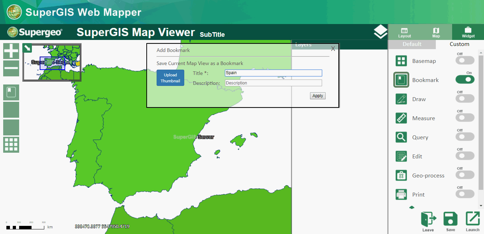Image resolution: width=484 pixels, height=234 pixels.
Task: Click the overview map thumbnail
Action: click(52, 63)
